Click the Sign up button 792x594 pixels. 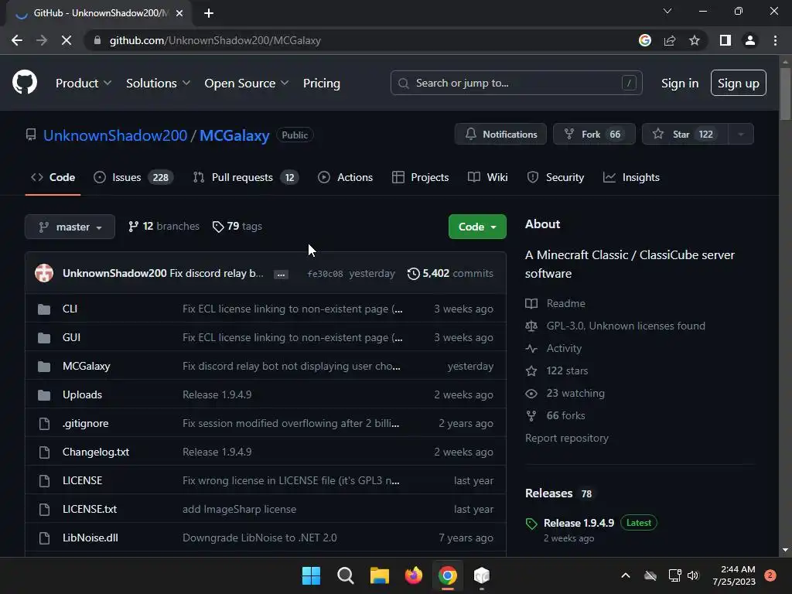click(738, 83)
